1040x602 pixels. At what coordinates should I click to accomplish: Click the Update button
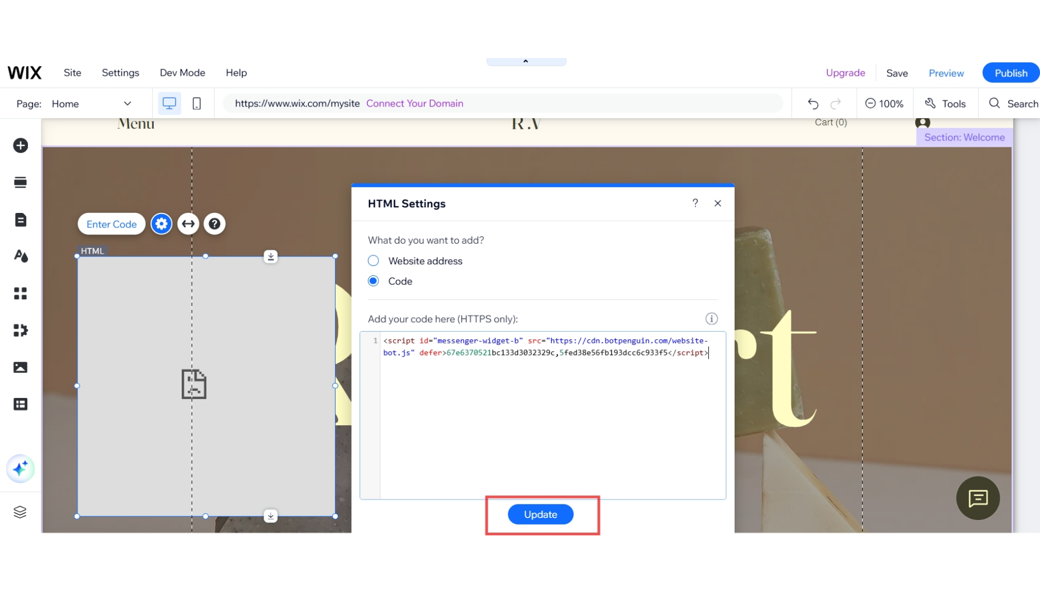[x=540, y=514]
